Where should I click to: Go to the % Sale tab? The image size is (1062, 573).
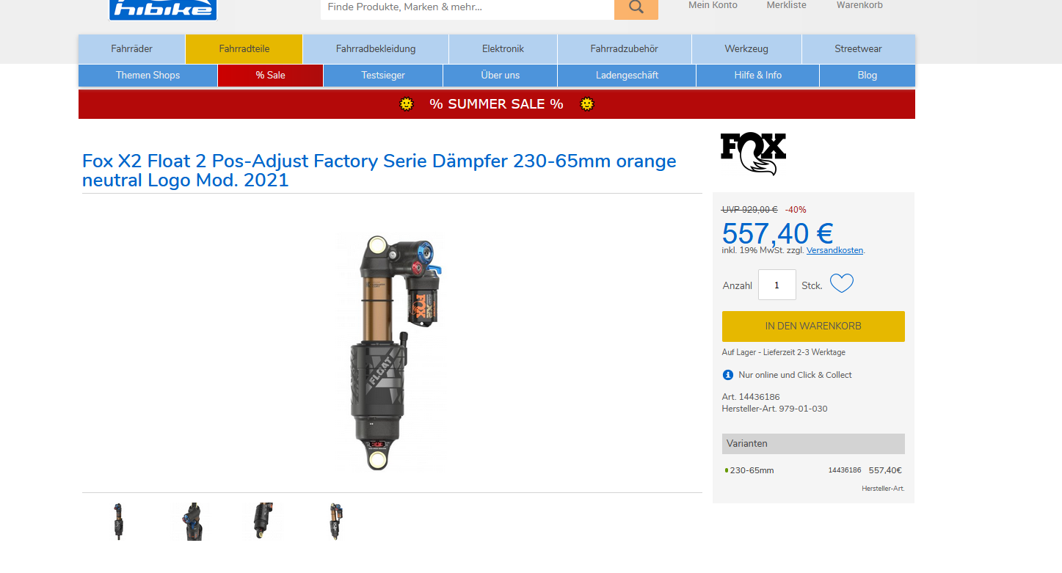pyautogui.click(x=270, y=76)
